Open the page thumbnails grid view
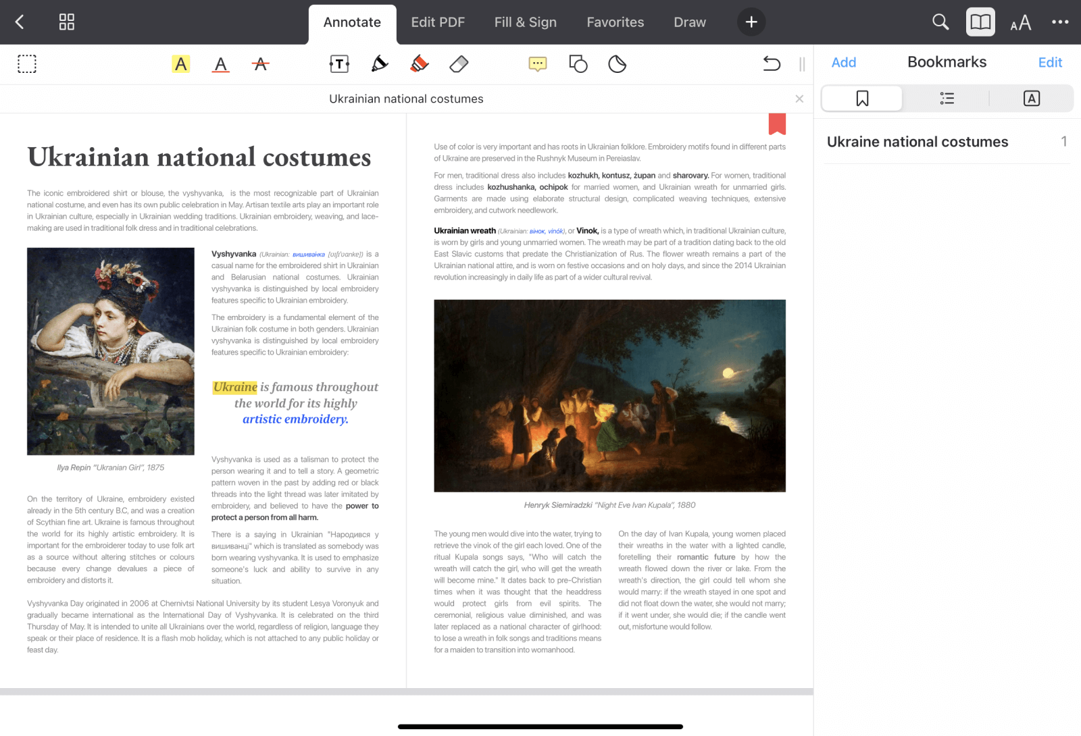Viewport: 1081px width, 736px height. coord(67,22)
